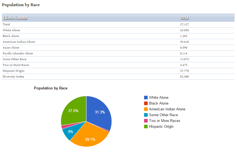Click the 2014 column header link
This screenshot has width=237, height=157.
tap(184, 18)
